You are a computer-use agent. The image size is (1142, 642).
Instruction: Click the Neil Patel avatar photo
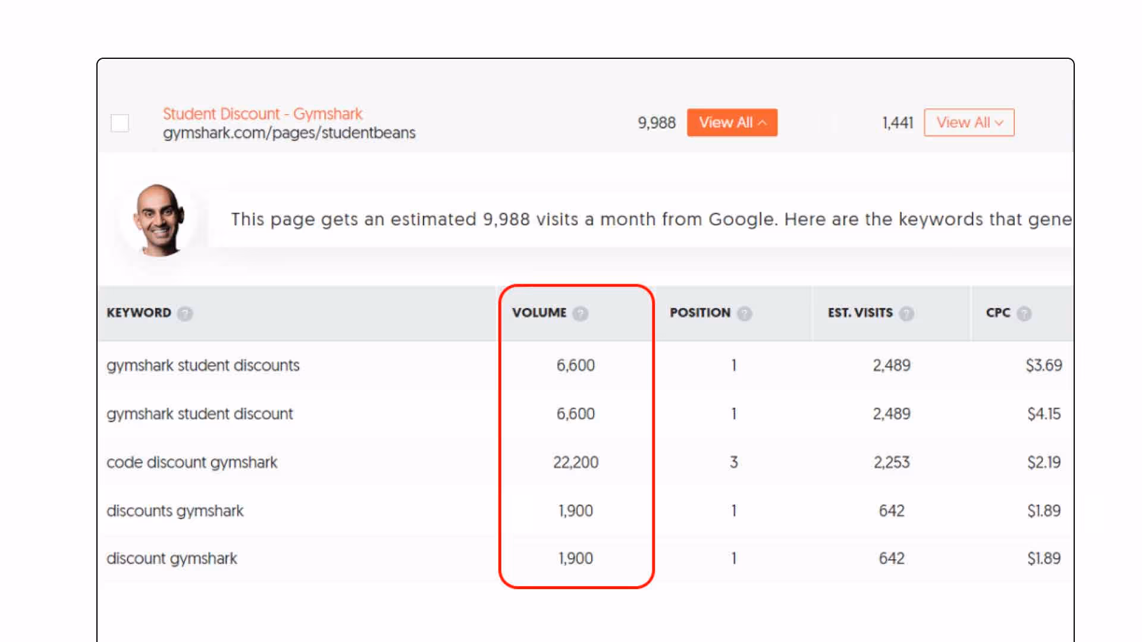[x=159, y=220]
